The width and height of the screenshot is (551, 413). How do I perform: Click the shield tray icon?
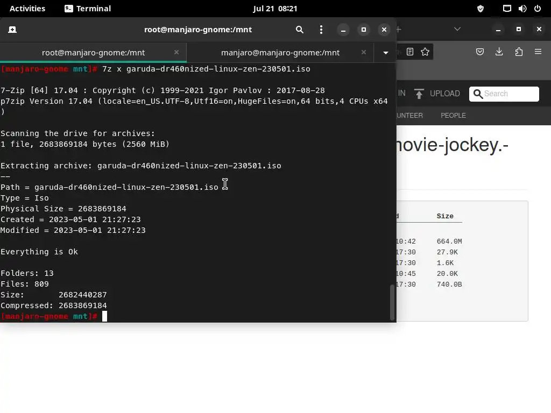point(481,9)
